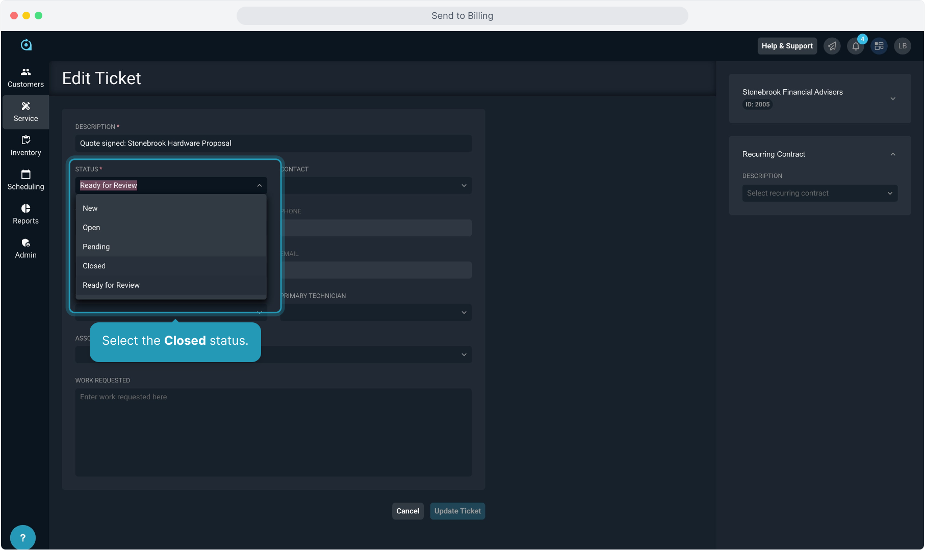
Task: Open Admin settings in sidebar
Action: pyautogui.click(x=25, y=243)
